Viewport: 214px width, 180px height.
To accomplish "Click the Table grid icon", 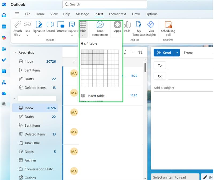I will pos(83,25).
